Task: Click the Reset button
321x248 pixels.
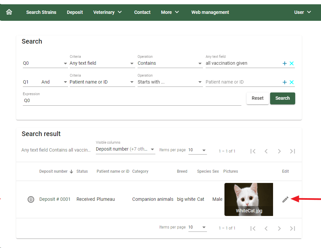Action: coord(257,98)
